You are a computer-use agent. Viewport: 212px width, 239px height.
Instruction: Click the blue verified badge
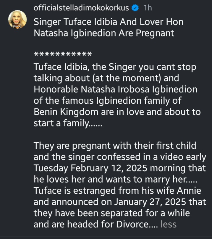pos(135,8)
